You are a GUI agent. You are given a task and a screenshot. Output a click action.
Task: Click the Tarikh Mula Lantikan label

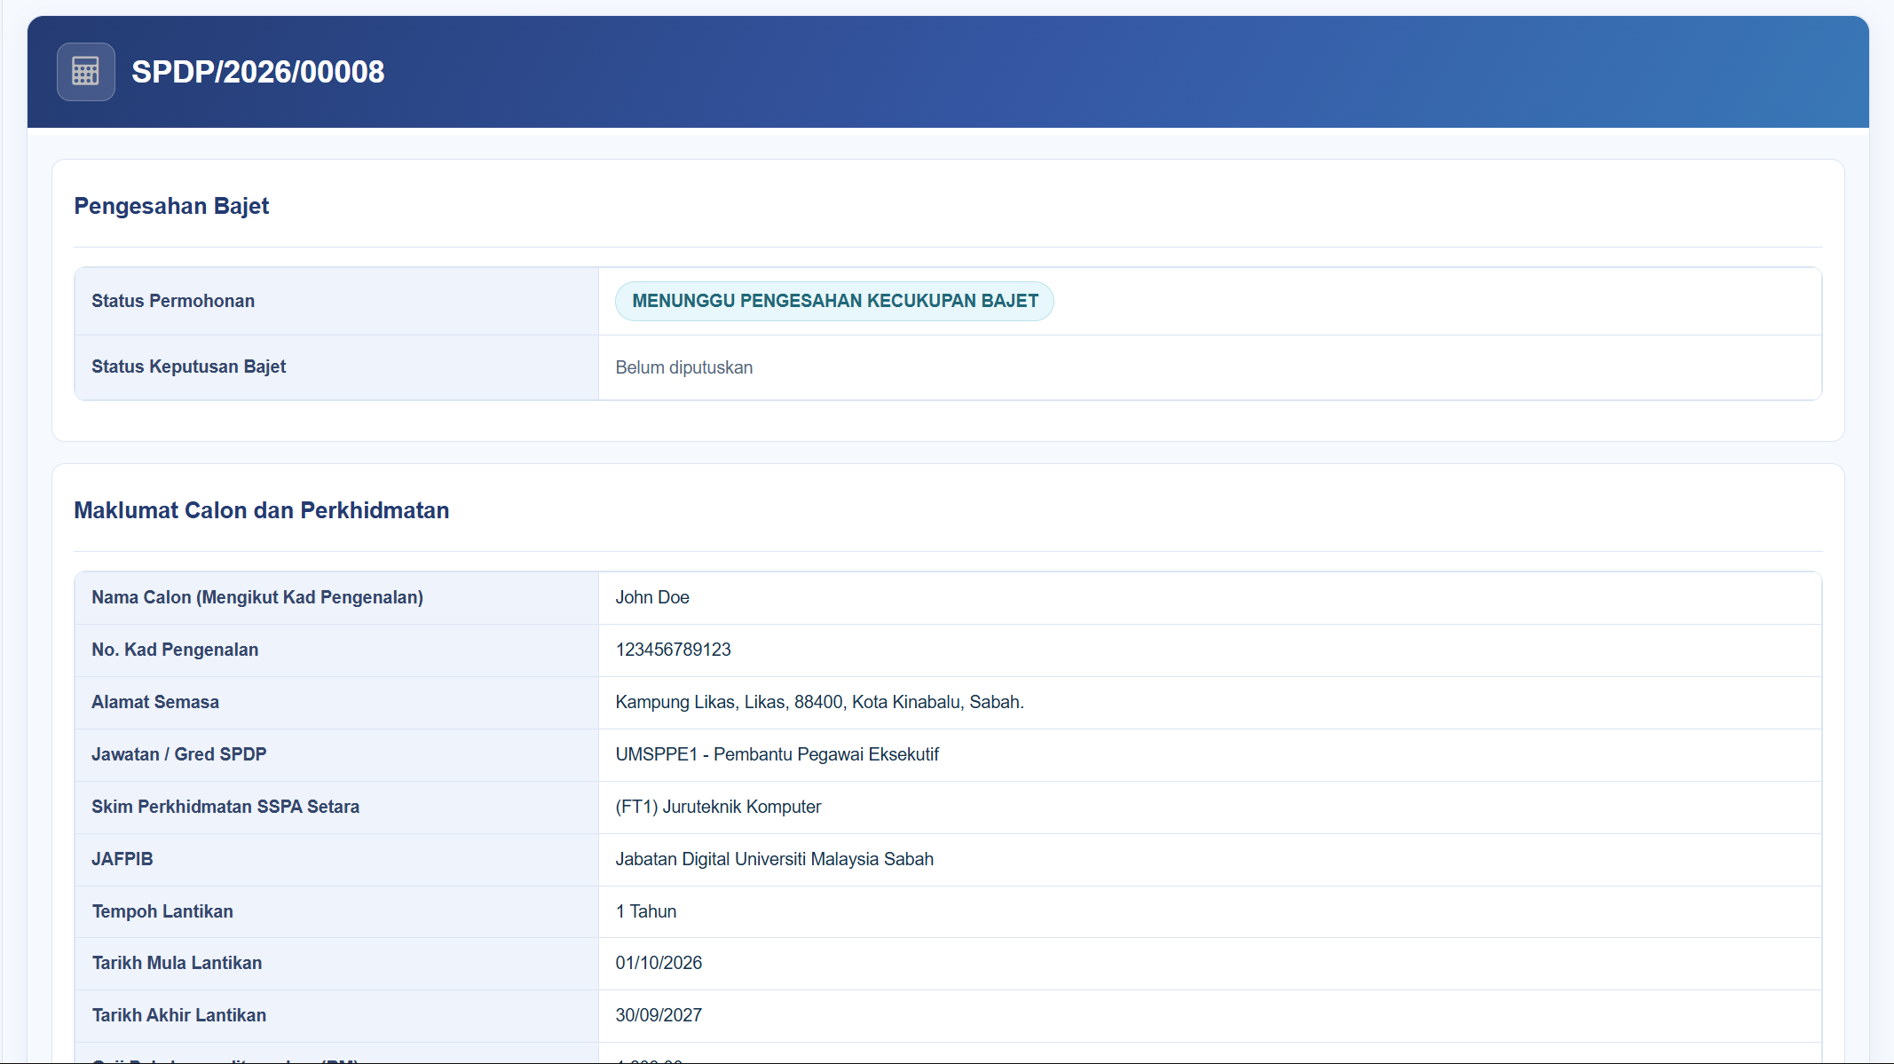177,963
